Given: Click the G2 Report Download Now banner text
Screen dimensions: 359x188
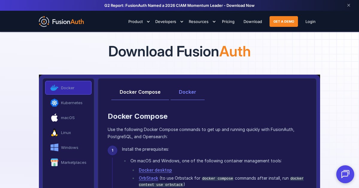Looking at the screenshot, I should point(180,5).
